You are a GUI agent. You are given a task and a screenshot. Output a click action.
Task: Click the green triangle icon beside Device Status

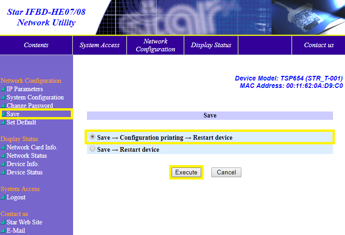point(3,172)
